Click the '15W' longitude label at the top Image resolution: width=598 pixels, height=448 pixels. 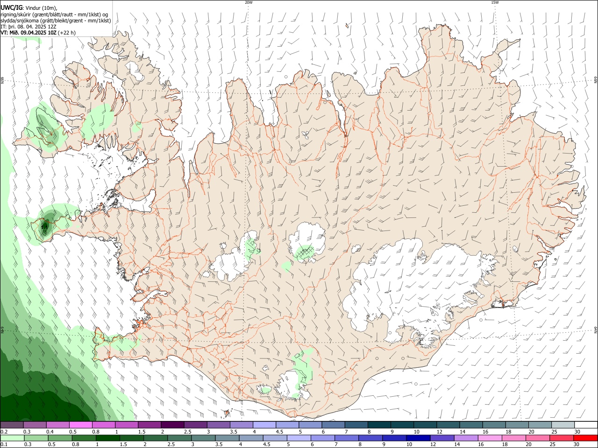click(x=495, y=2)
